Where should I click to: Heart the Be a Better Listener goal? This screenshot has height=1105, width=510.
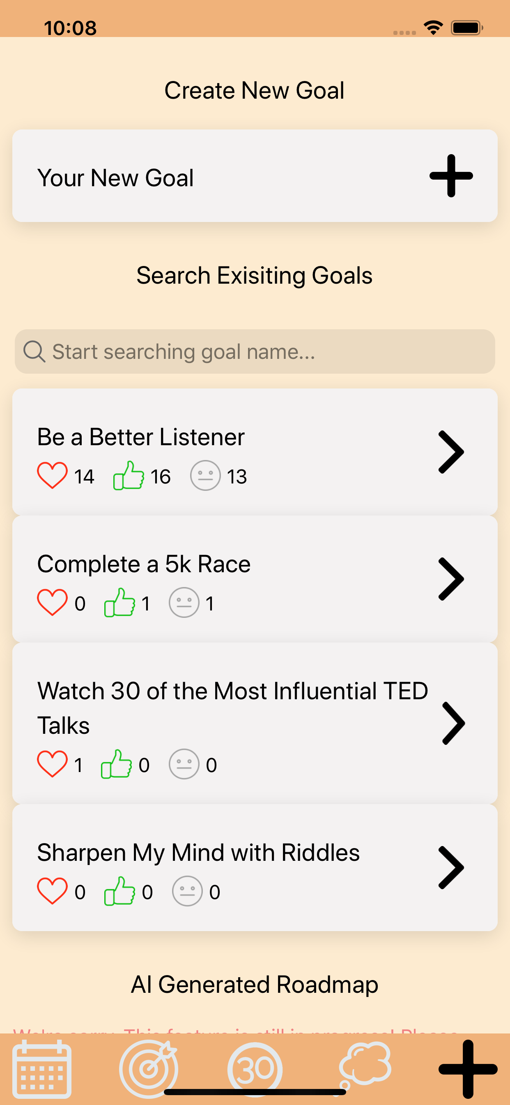[52, 476]
